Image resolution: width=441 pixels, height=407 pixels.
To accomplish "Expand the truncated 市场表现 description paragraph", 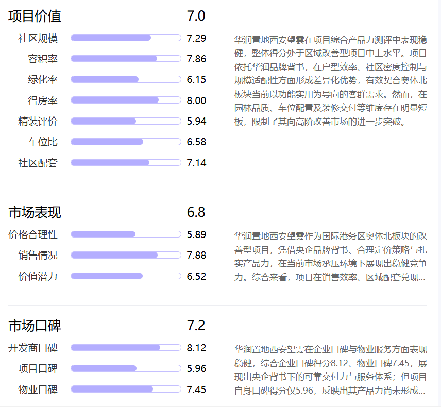I will tap(331, 257).
